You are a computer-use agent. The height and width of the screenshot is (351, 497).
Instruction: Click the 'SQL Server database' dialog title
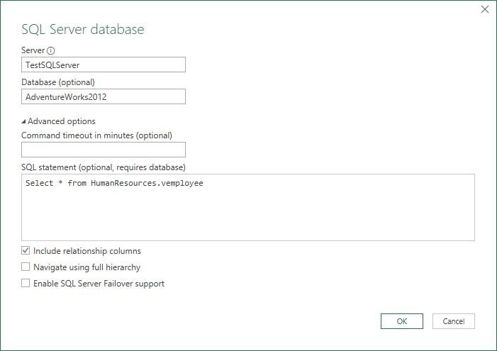pos(83,30)
